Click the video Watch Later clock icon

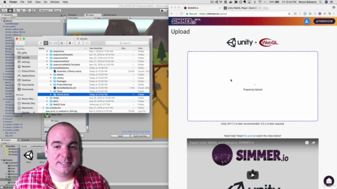(x=306, y=142)
